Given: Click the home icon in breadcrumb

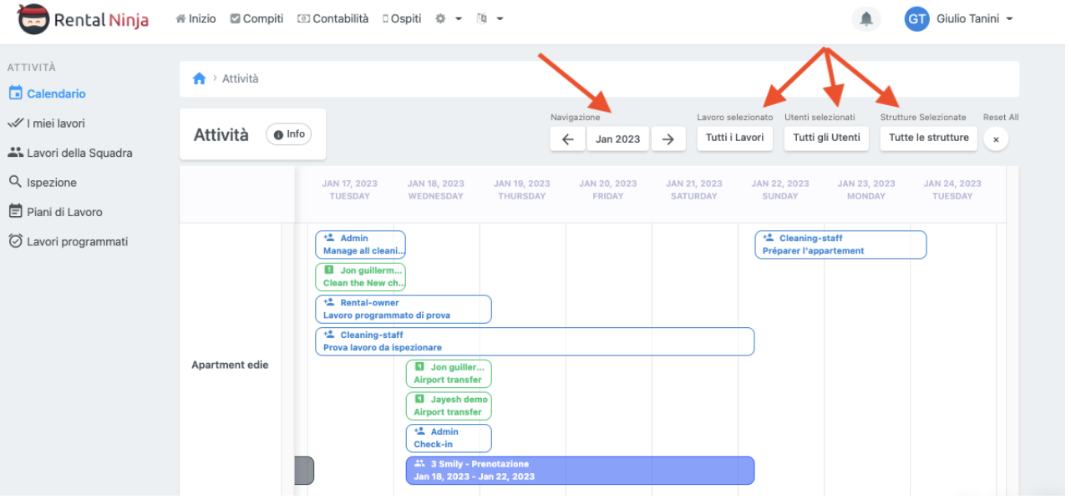Looking at the screenshot, I should (199, 78).
